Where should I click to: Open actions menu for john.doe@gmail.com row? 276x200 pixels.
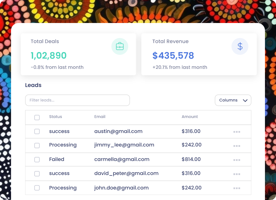tap(237, 188)
